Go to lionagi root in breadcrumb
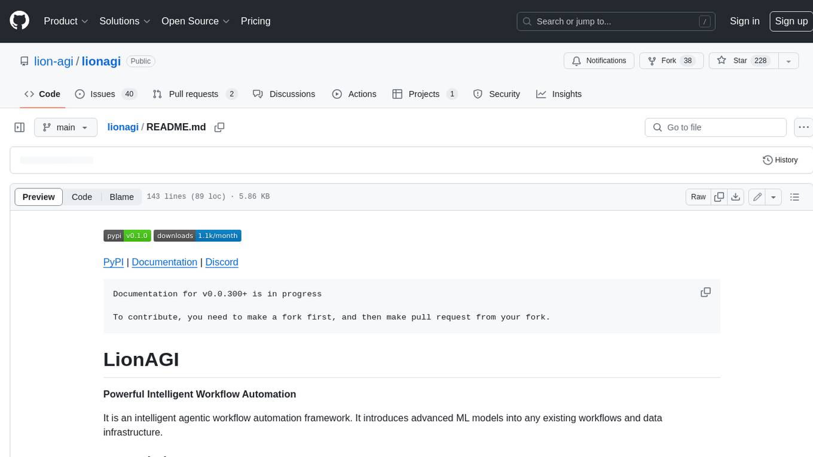The height and width of the screenshot is (457, 813). (123, 127)
